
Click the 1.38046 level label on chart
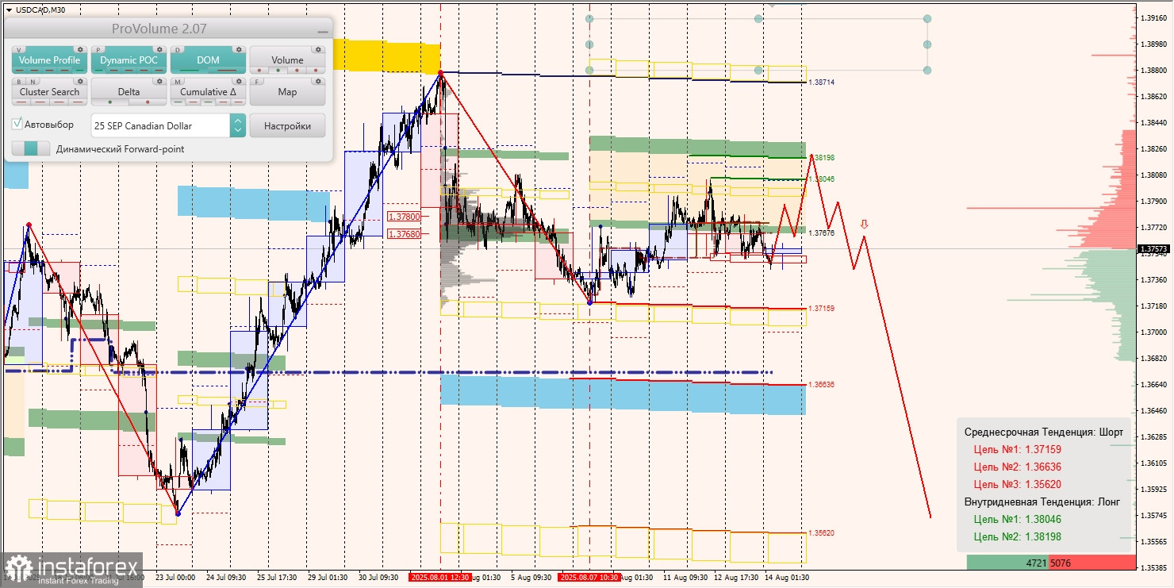point(821,179)
